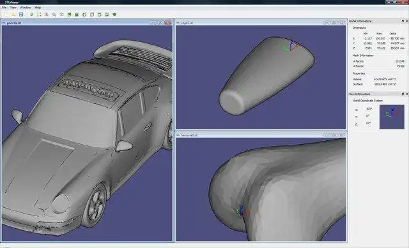This screenshot has width=409, height=248.
Task: Click the Surface value in mm^2
Action: tap(385, 84)
